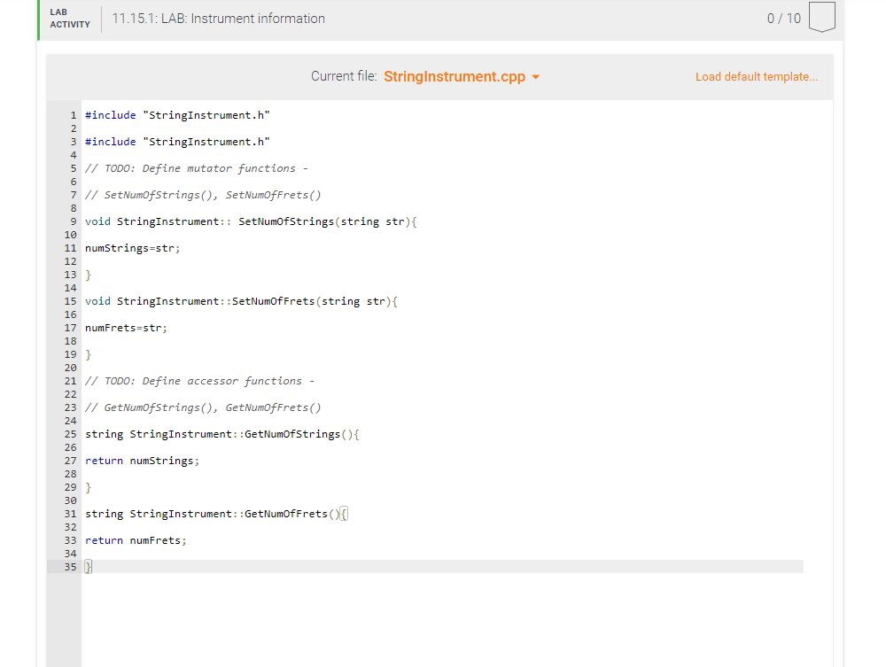Click the highlighted closing brace on line 35

pos(86,567)
